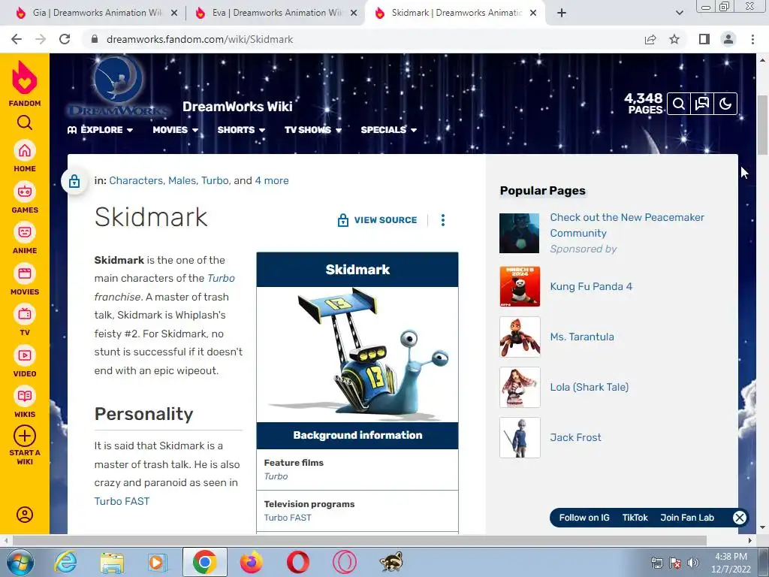
Task: Open Jack Frost popular page link
Action: click(575, 437)
